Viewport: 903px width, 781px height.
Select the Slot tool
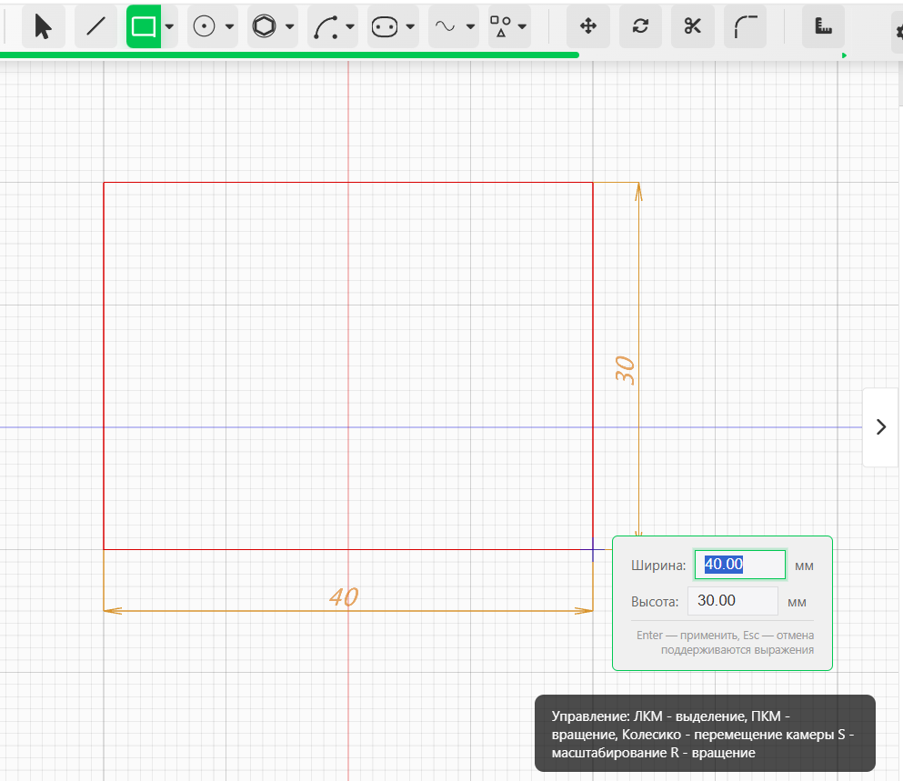click(x=385, y=26)
